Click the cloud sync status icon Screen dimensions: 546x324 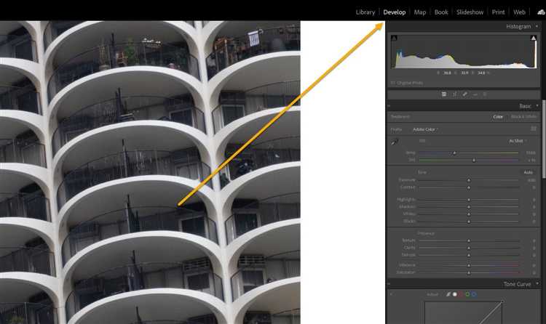541,12
